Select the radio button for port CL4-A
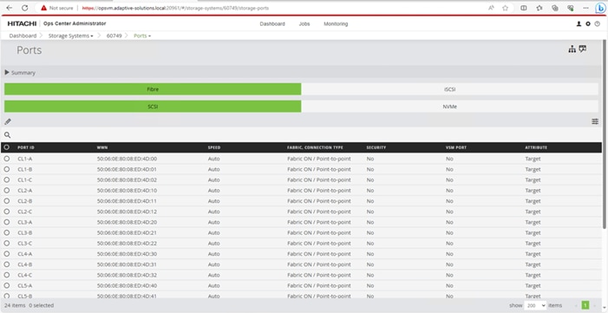Image resolution: width=608 pixels, height=313 pixels. click(x=7, y=254)
